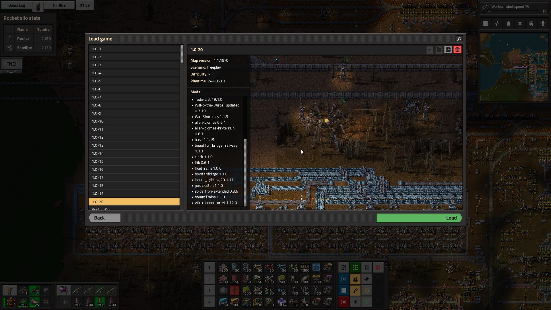Select save 1.0-7 in the list
This screenshot has width=551, height=310.
(x=134, y=97)
